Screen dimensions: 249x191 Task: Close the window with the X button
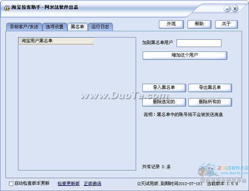235,9
